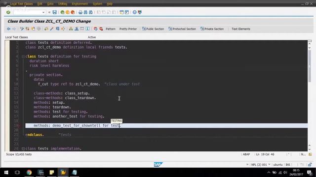Collapse the class tests definition block

[23, 57]
